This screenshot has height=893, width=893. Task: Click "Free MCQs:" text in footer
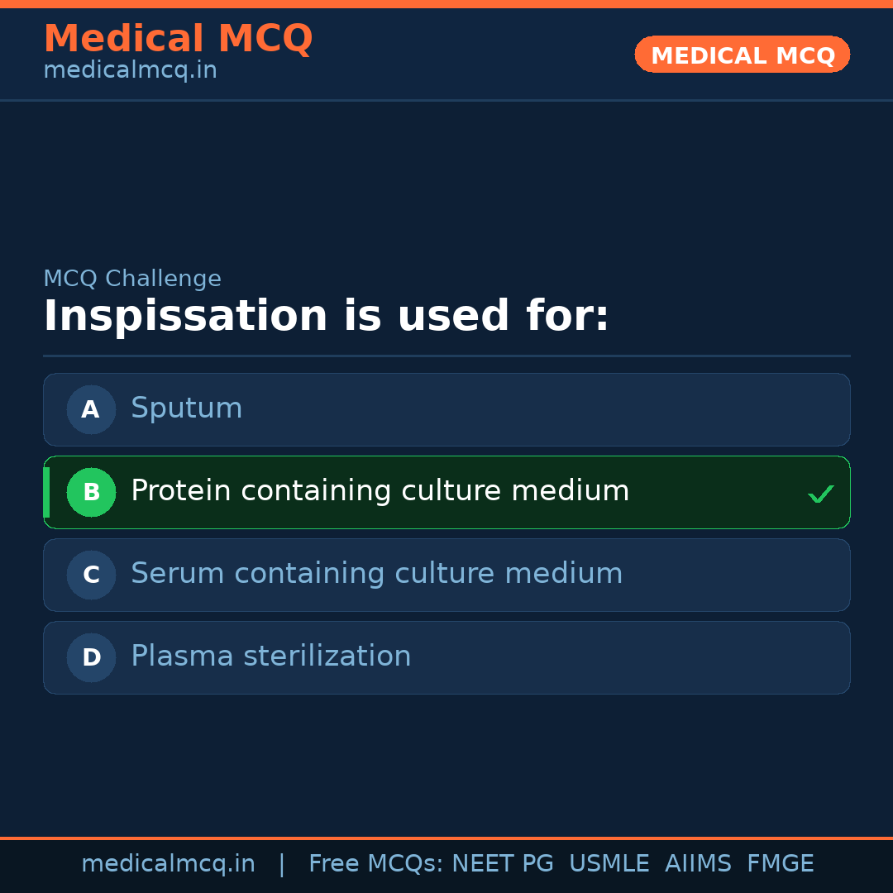[x=375, y=864]
